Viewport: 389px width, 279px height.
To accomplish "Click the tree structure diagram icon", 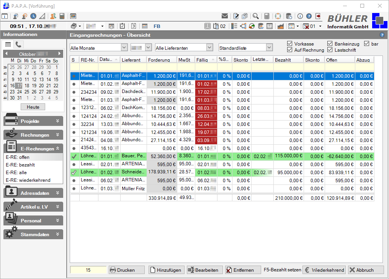I will 243,26.
